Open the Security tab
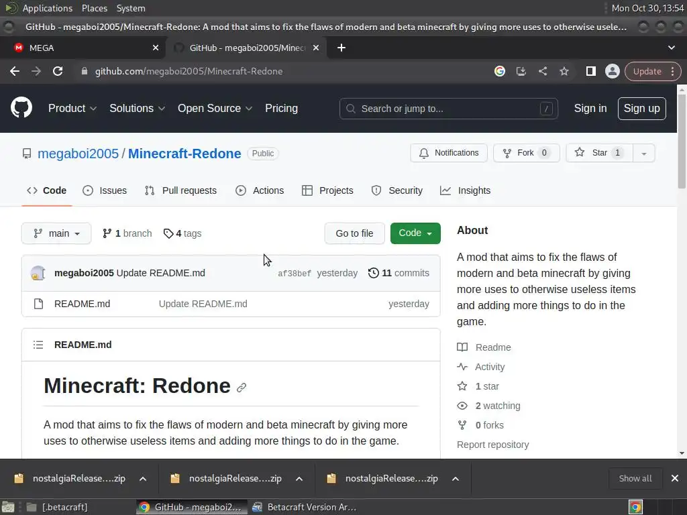 click(397, 190)
